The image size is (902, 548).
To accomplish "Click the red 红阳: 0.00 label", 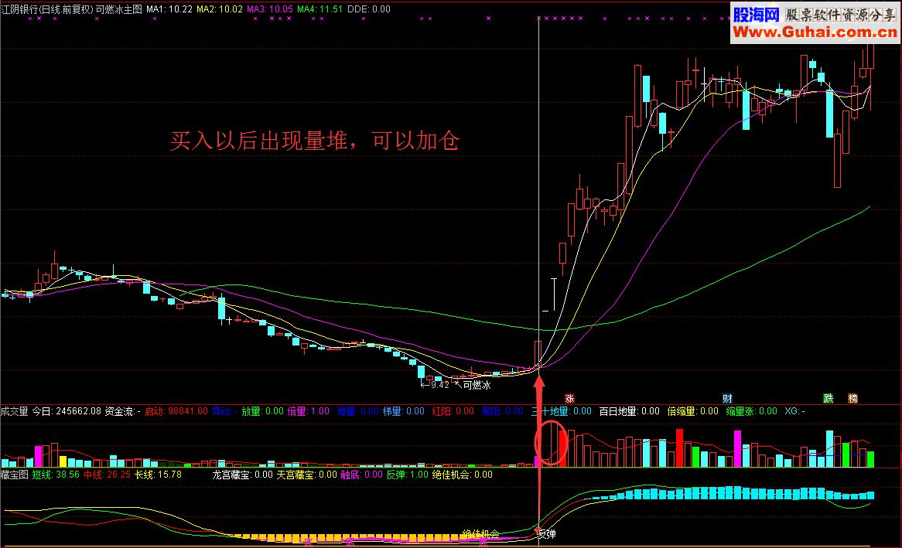I will coord(453,411).
